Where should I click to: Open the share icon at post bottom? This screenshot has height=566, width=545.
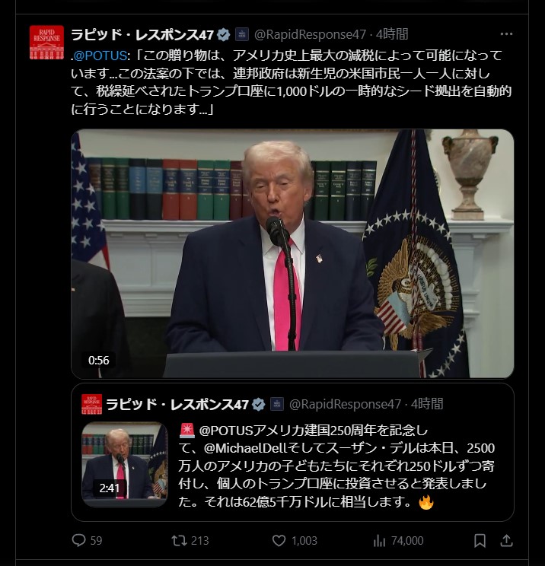click(x=507, y=540)
